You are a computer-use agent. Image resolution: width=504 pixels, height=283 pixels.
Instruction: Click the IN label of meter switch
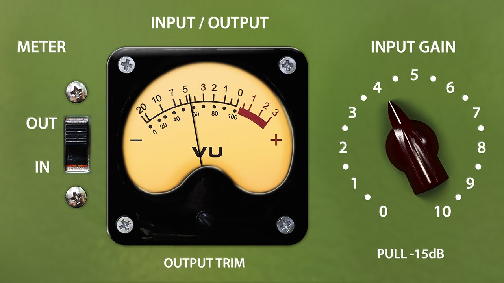[43, 167]
